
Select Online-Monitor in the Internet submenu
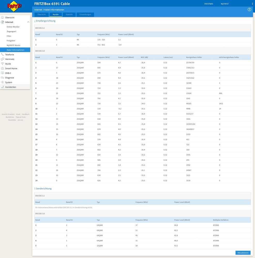(13, 27)
